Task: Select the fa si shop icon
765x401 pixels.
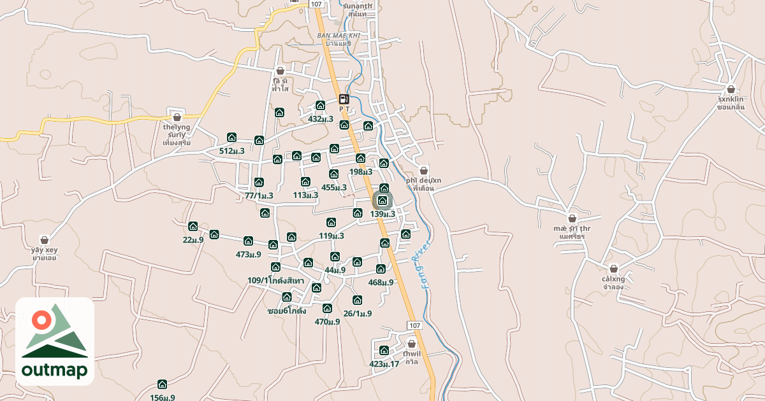Action: click(x=280, y=71)
